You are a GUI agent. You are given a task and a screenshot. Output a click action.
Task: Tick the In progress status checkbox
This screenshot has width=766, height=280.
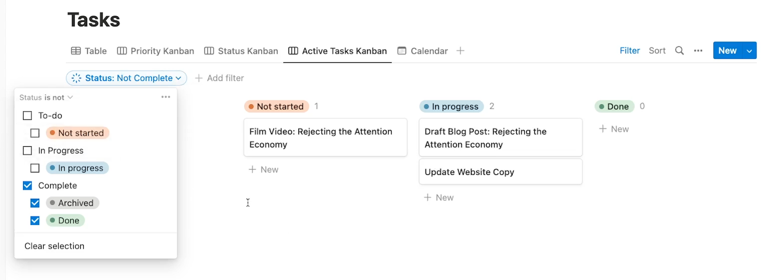[35, 168]
